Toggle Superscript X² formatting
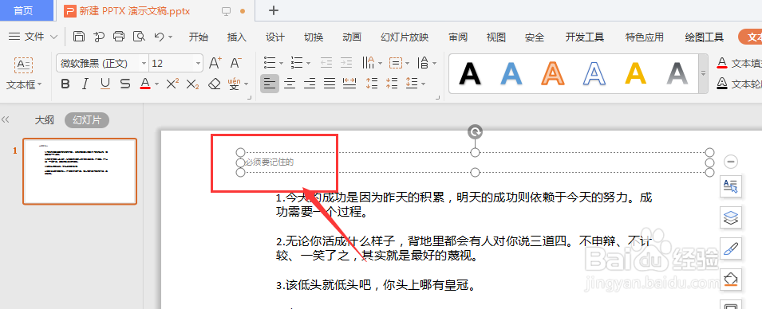 (172, 84)
